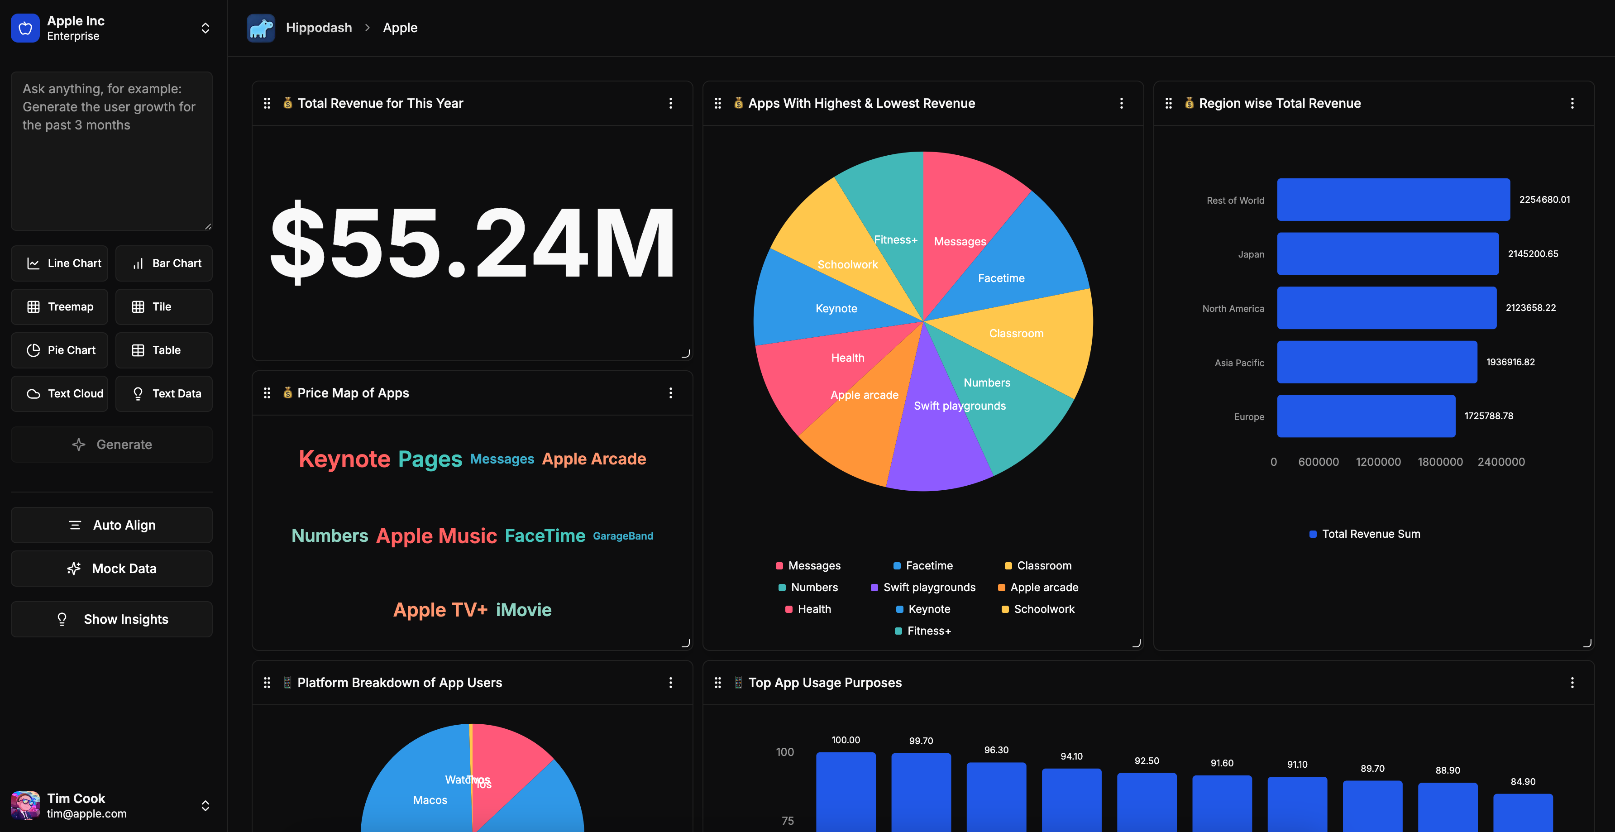
Task: Open three-dot menu on Top App Usage Purposes
Action: point(1572,682)
